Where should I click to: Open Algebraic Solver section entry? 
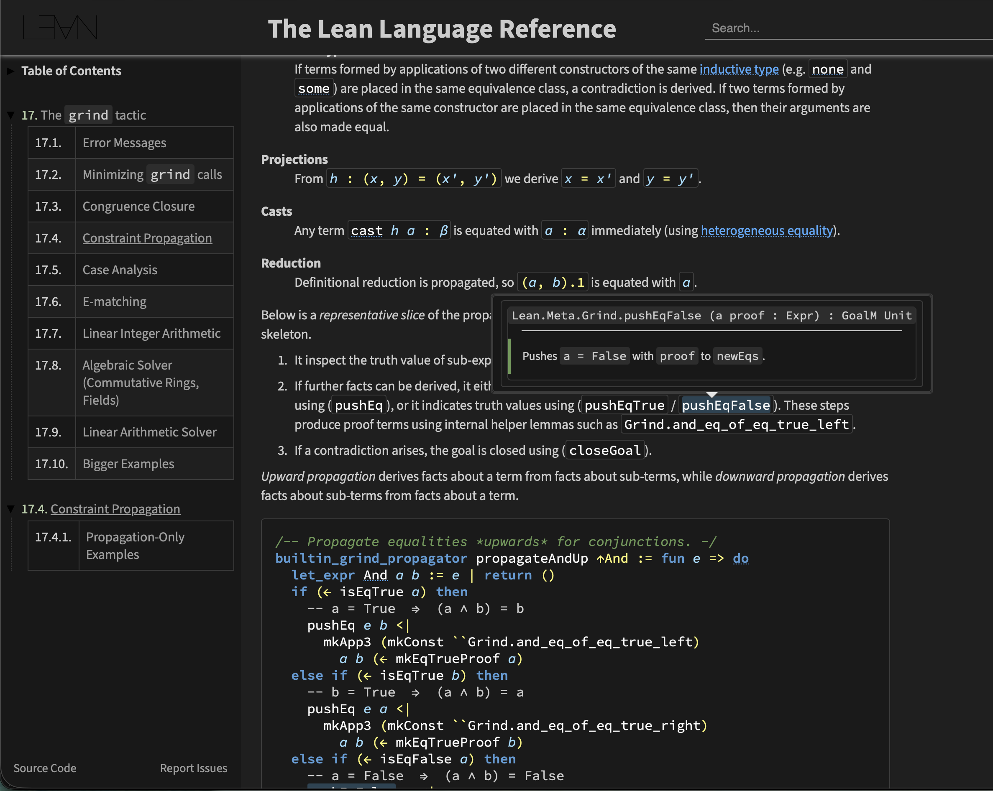coord(141,382)
